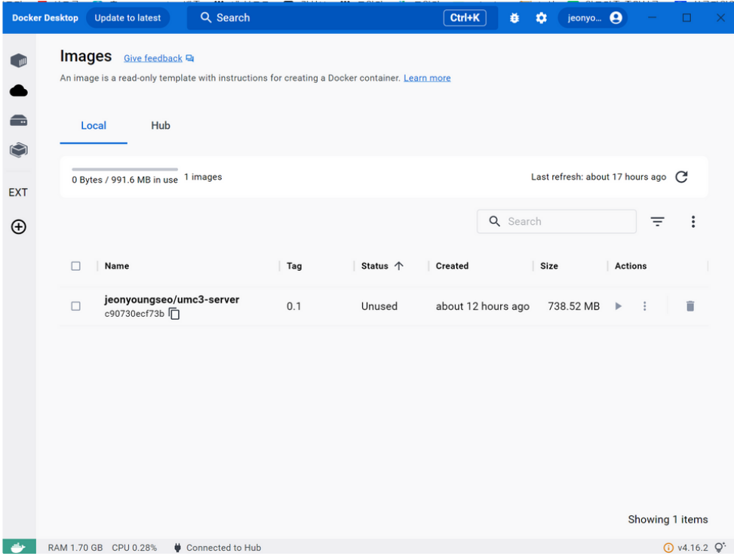Screen dimensions: 734x556
Task: Open the three-dot menu beside filter
Action: [x=693, y=221]
